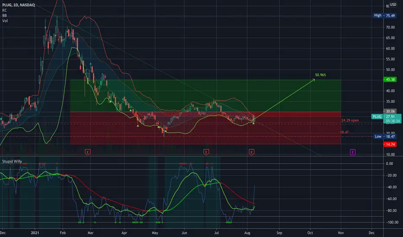Click the PLUG, 1D, NASDAQ symbol title
Screen dimensions: 403x237
click(19, 5)
